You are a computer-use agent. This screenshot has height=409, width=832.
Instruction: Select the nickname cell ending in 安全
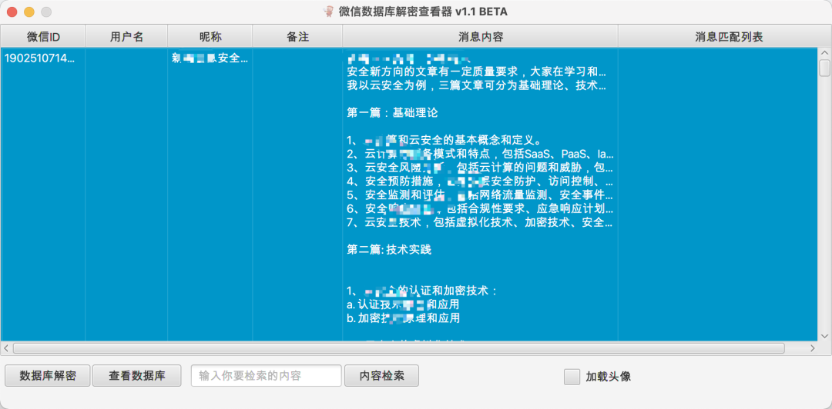pyautogui.click(x=210, y=58)
